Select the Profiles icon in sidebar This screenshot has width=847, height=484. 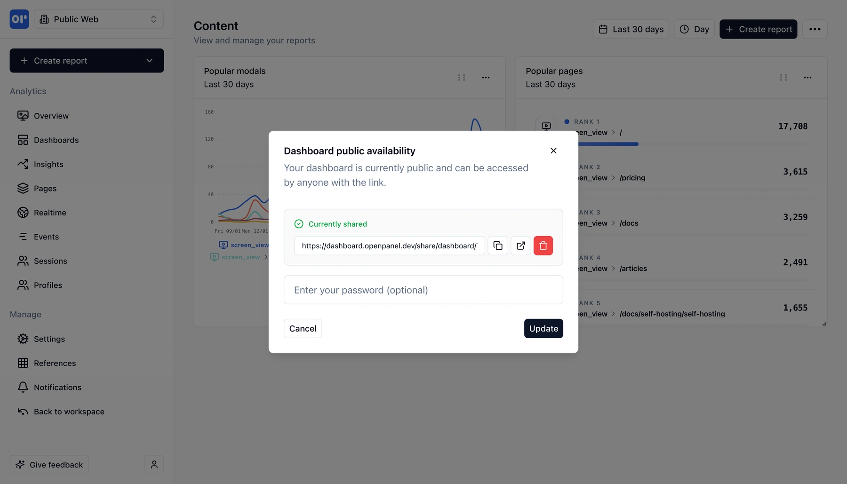coord(23,285)
